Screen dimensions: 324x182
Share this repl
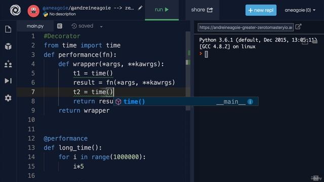click(x=202, y=10)
